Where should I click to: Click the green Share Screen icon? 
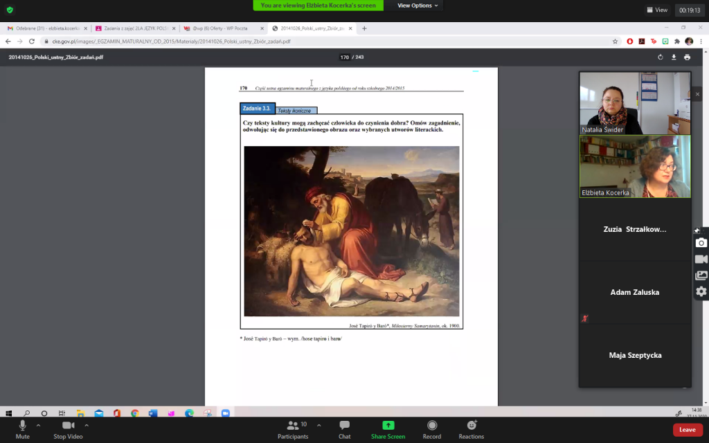pos(388,425)
